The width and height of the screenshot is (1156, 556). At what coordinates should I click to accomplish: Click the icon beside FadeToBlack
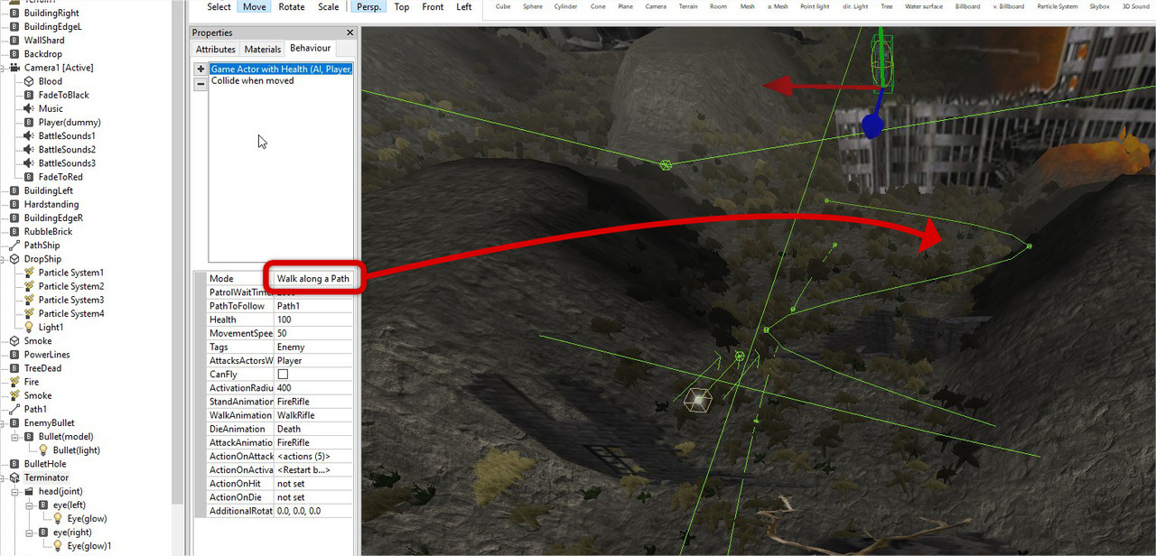pyautogui.click(x=29, y=95)
